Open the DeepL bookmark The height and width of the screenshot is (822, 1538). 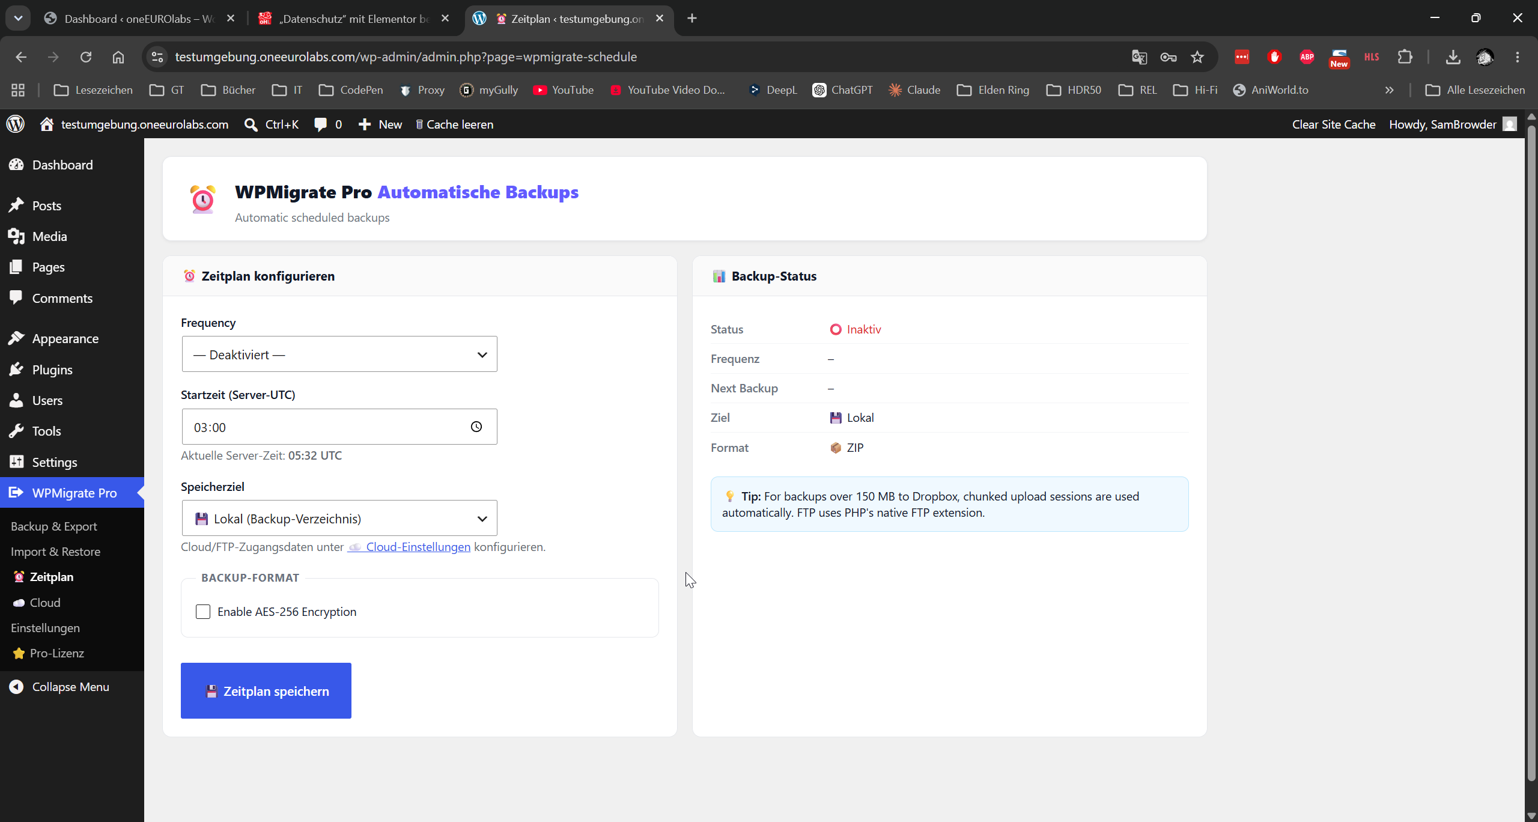click(773, 90)
